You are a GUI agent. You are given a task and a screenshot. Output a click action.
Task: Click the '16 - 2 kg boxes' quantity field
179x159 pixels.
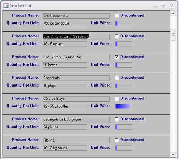tap(65, 148)
